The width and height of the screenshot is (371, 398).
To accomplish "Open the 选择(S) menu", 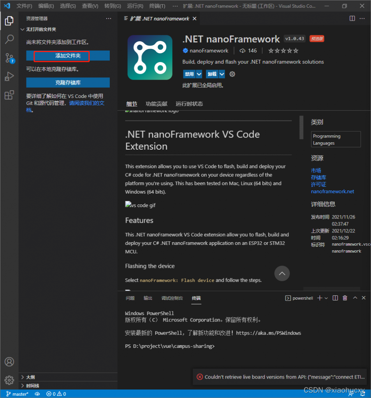I will pos(68,6).
